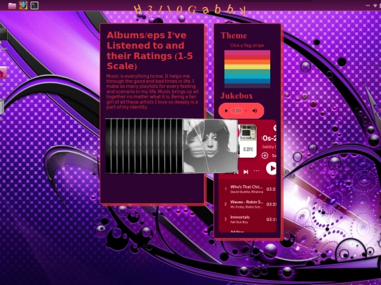The height and width of the screenshot is (285, 381).
Task: Click the H3//0 Gabby page title
Action: click(190, 10)
